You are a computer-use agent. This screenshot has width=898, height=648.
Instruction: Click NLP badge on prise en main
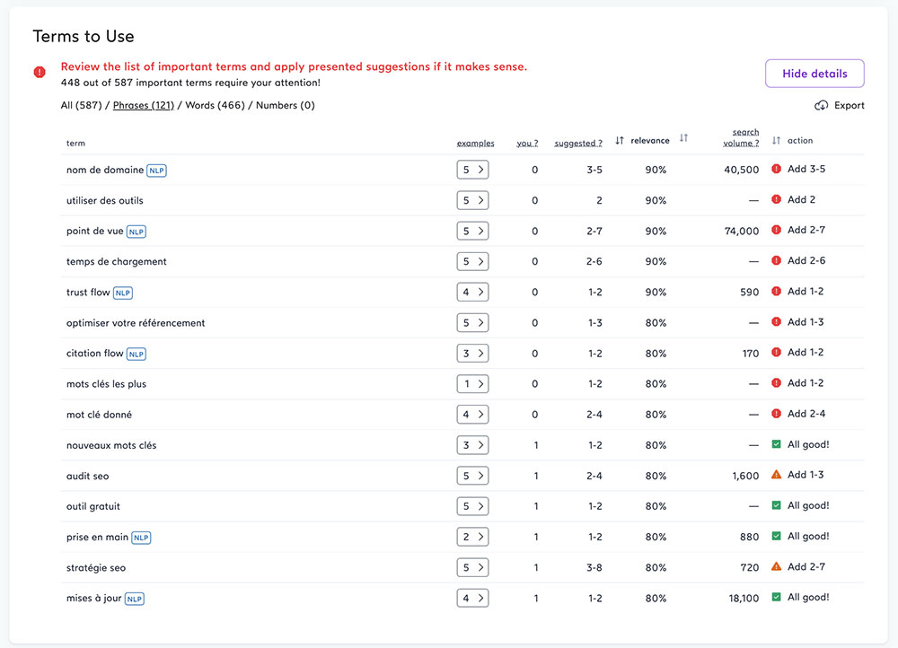tap(141, 539)
